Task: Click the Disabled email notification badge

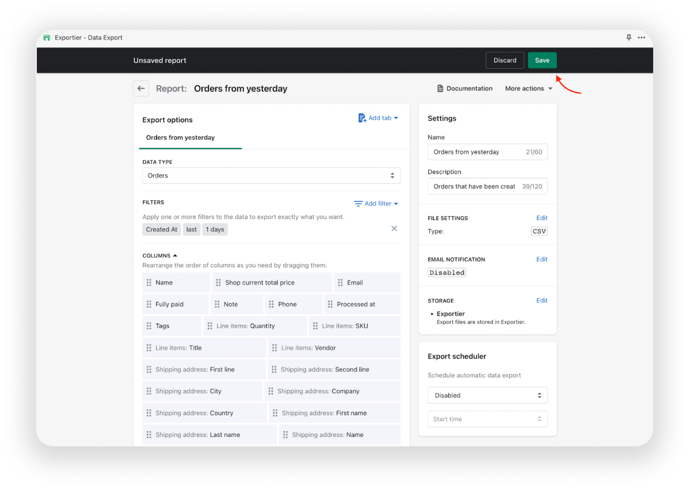Action: click(x=447, y=272)
